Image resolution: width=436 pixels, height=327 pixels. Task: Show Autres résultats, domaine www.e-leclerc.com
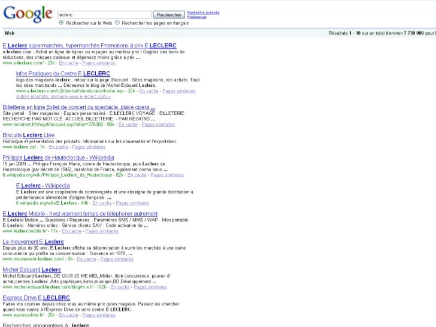point(63,96)
